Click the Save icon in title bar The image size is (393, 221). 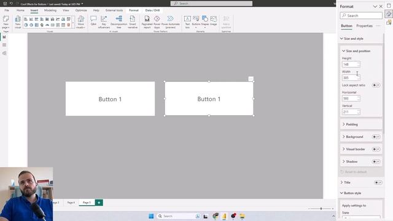point(5,4)
